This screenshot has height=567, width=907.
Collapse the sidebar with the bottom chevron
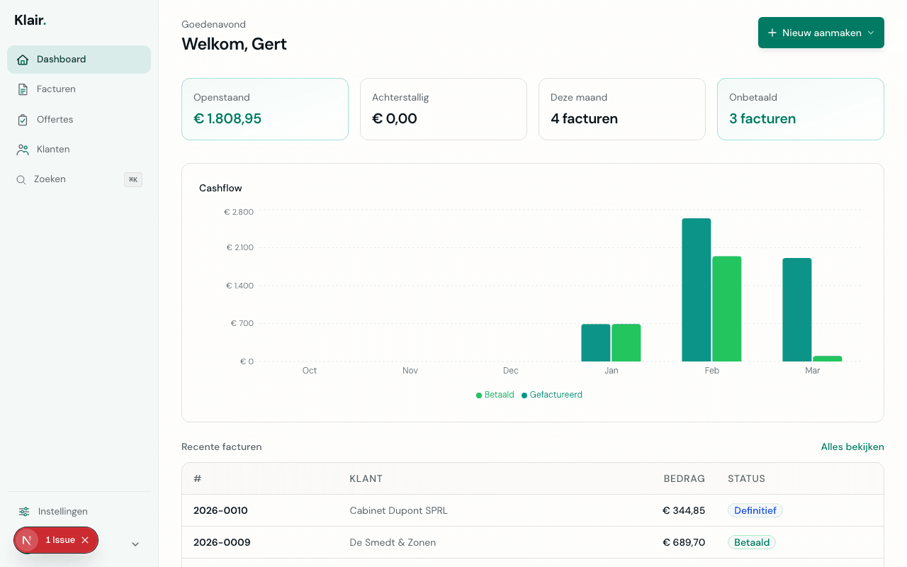[135, 544]
